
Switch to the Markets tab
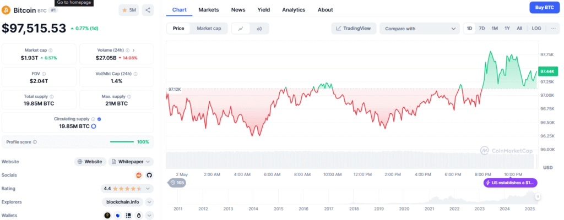point(209,10)
